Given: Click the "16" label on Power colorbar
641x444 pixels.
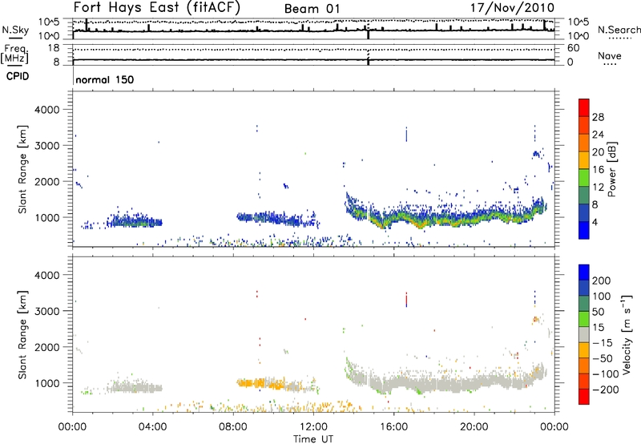Looking at the screenshot, I should click(598, 170).
